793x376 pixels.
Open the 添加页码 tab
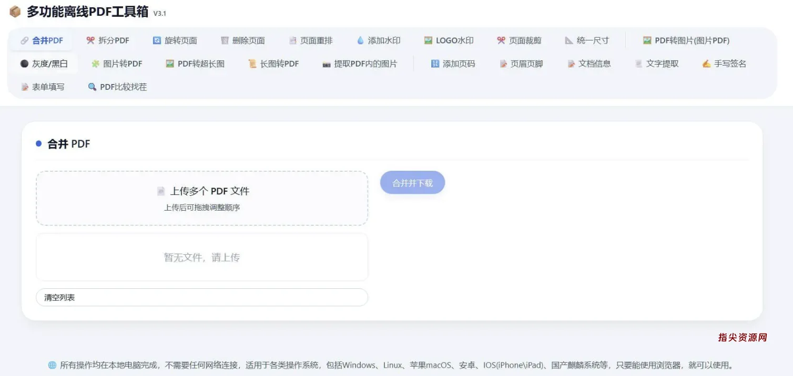pos(453,64)
